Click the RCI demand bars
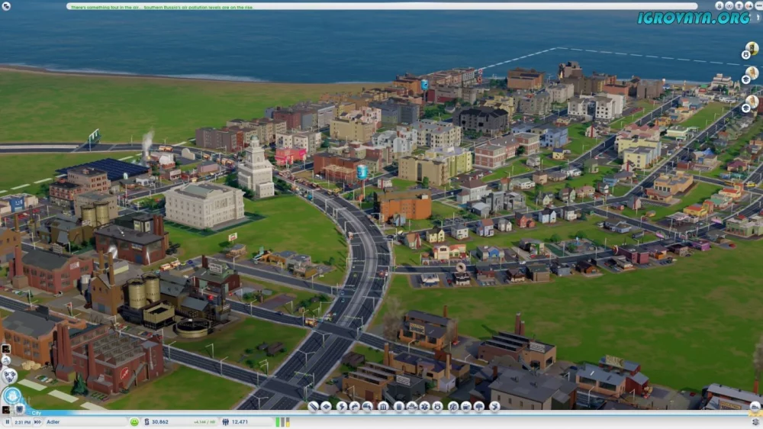The width and height of the screenshot is (763, 429). pos(282,421)
